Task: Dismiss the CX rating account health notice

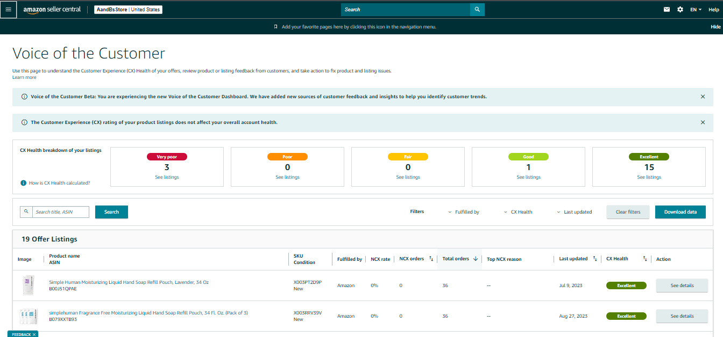Action: [x=703, y=122]
